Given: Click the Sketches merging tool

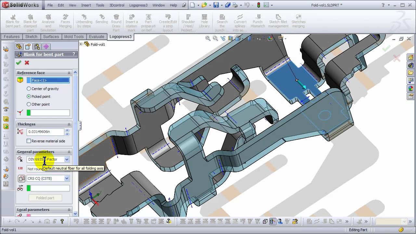Looking at the screenshot, I should [298, 21].
